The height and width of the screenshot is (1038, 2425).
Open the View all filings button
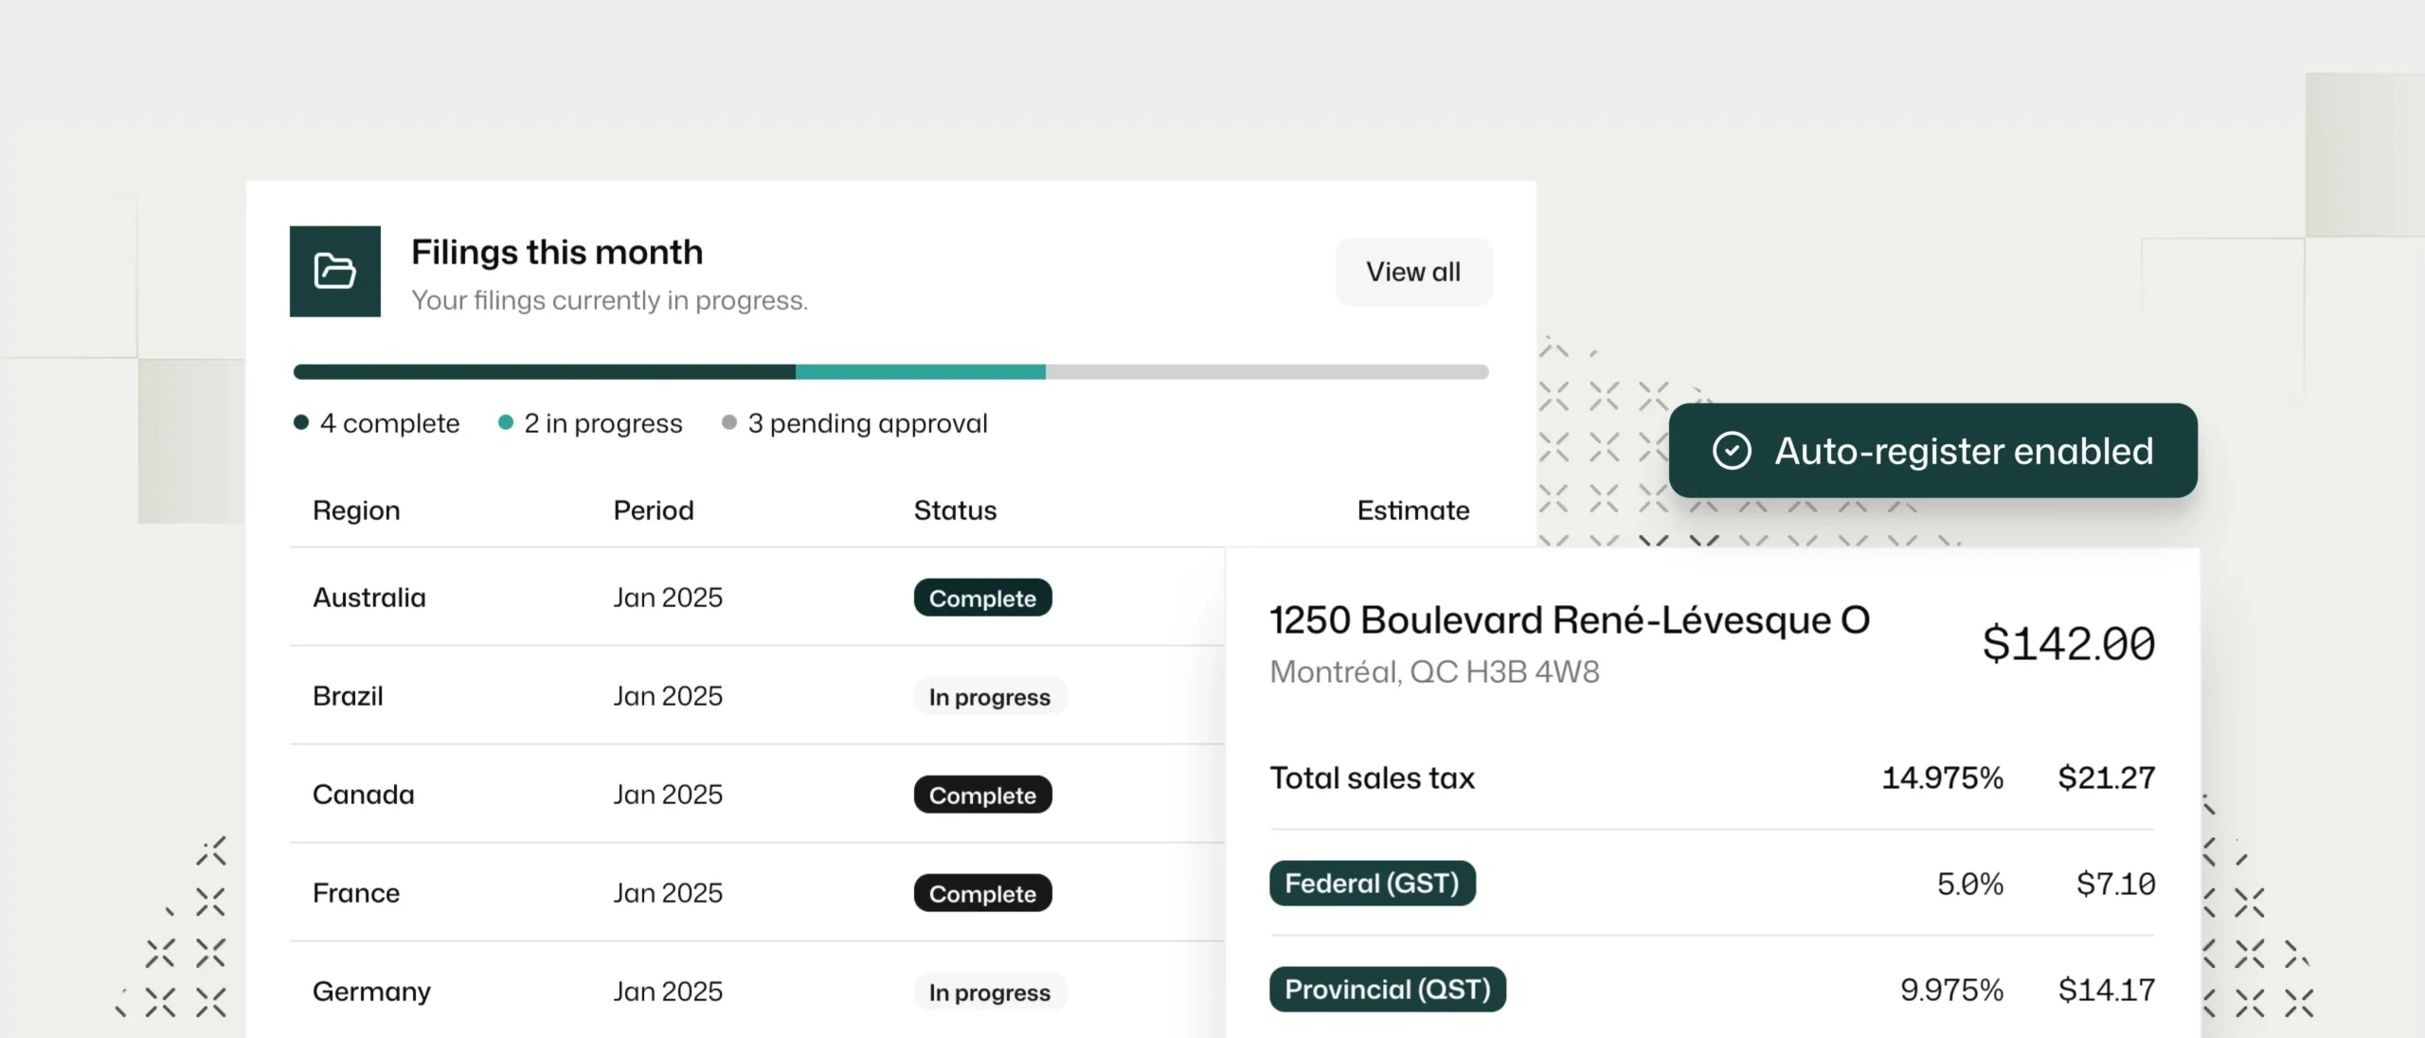pos(1412,272)
